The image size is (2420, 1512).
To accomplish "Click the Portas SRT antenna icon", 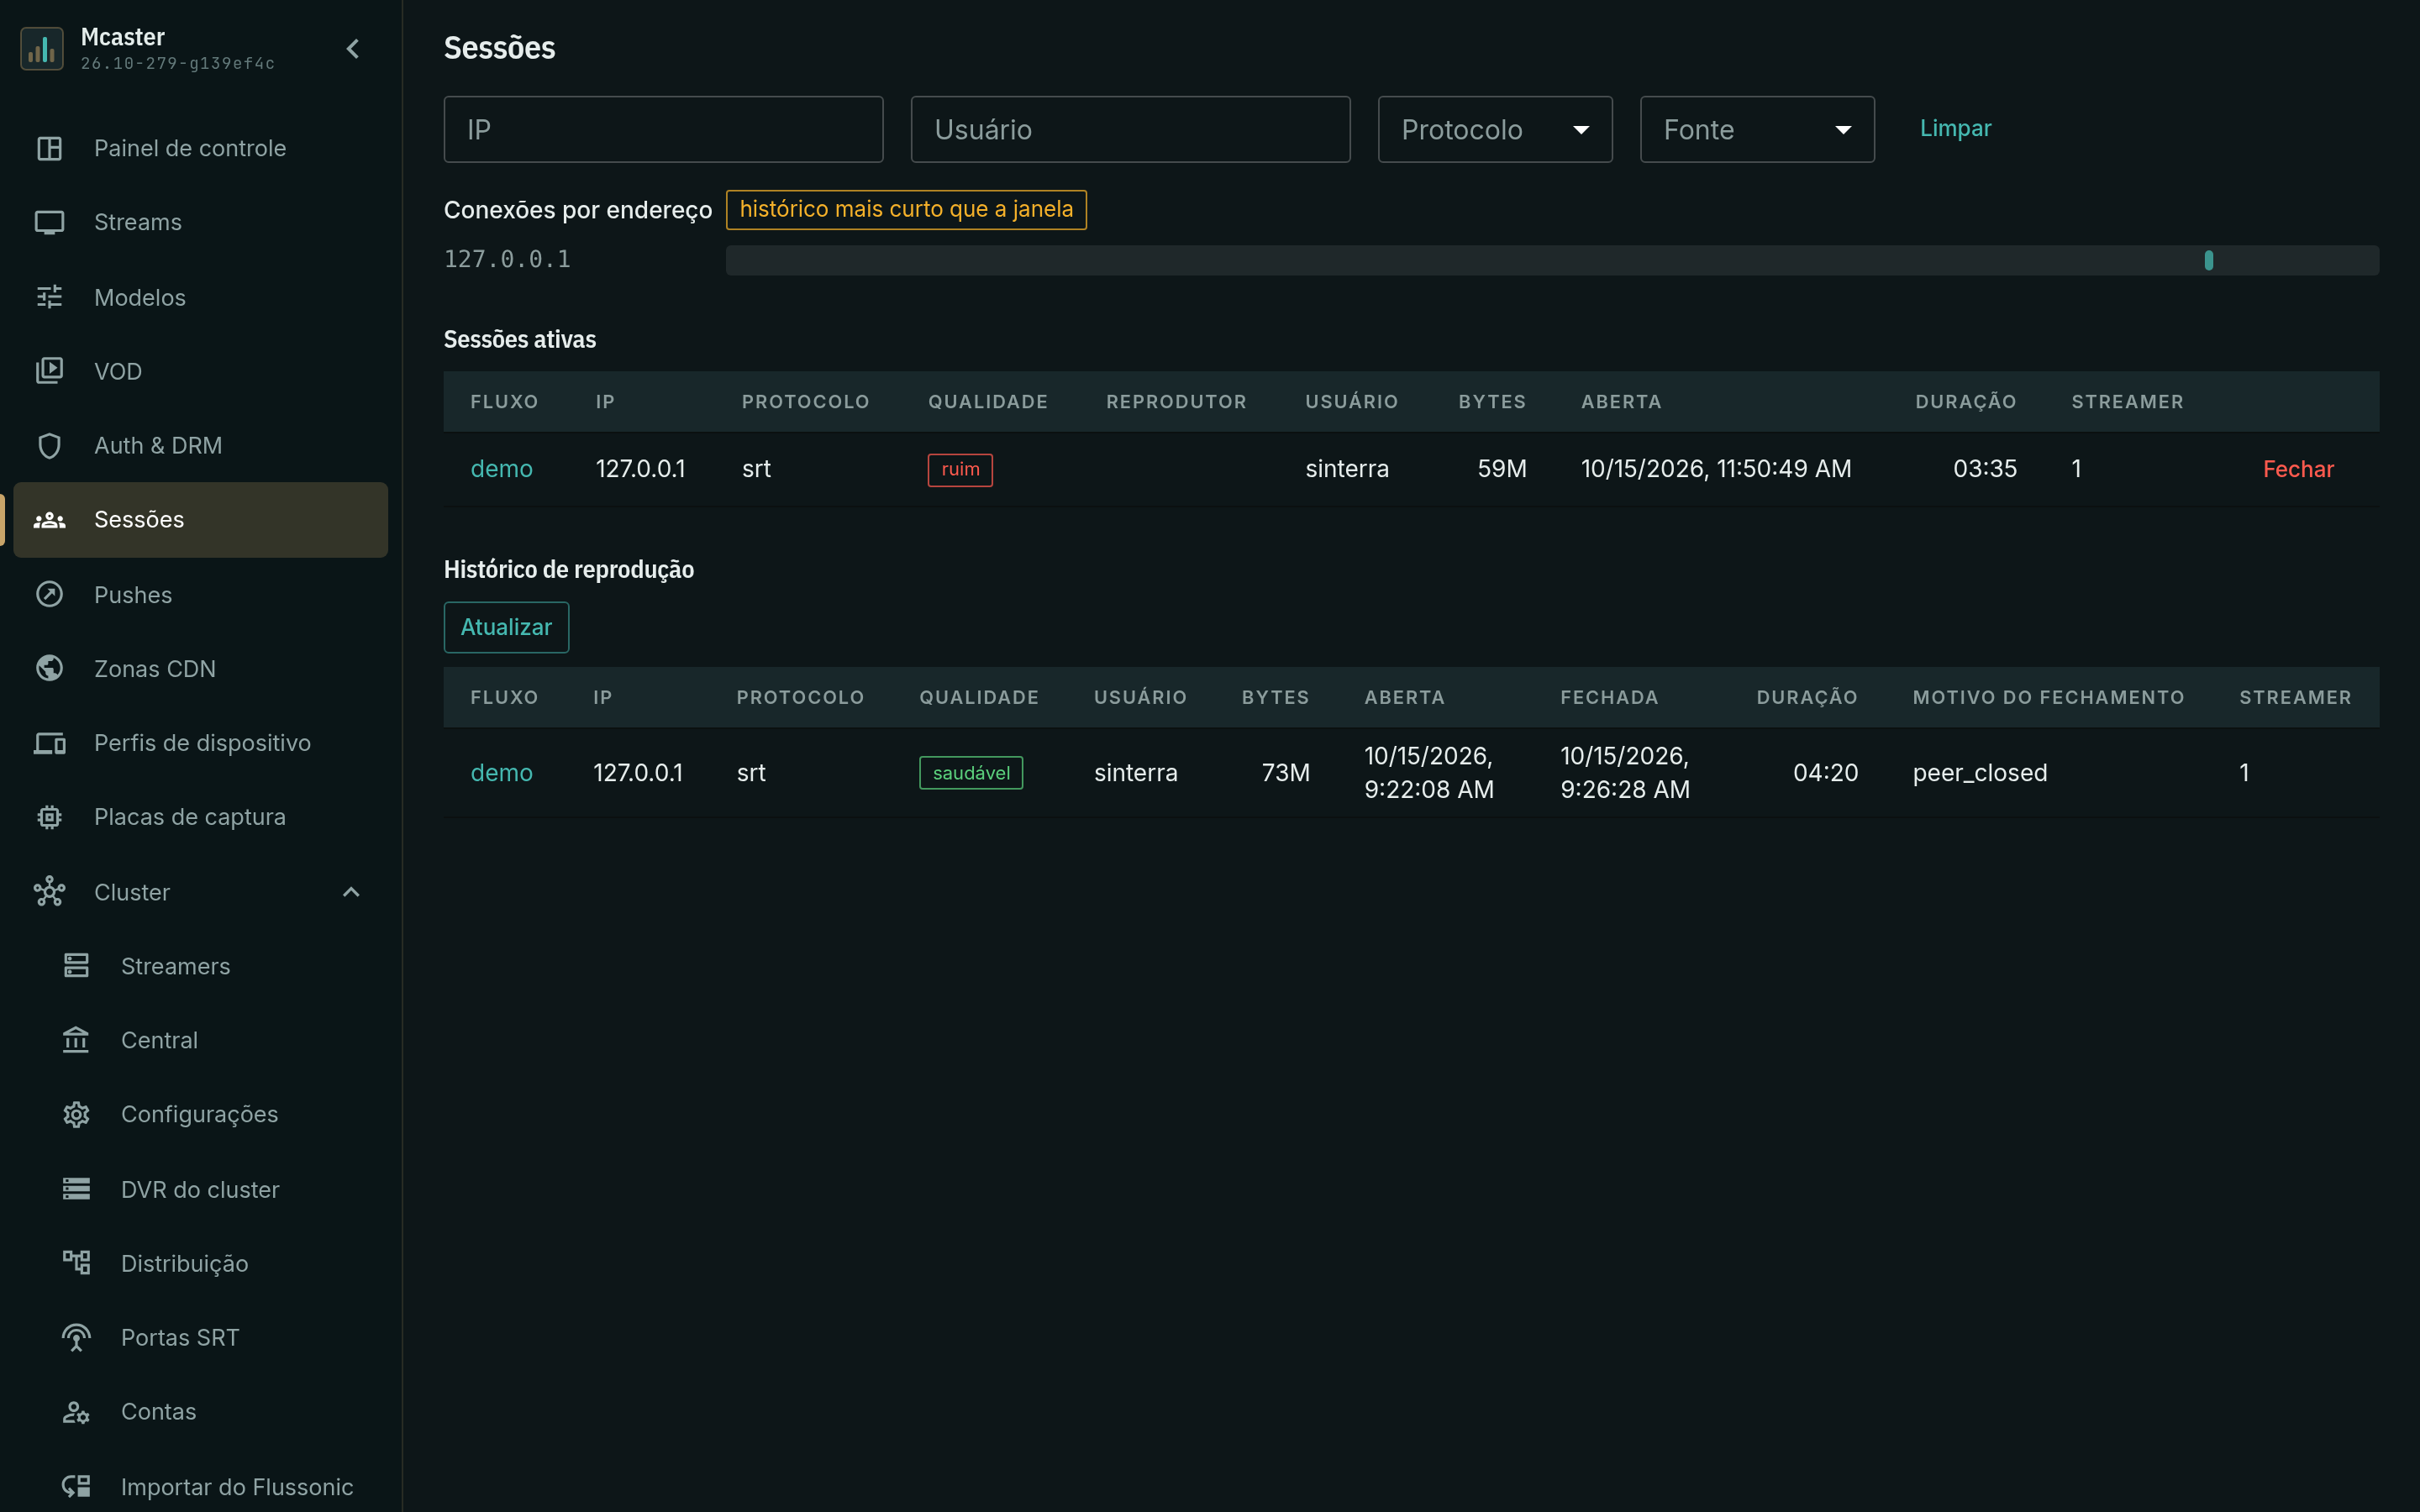I will (x=76, y=1337).
